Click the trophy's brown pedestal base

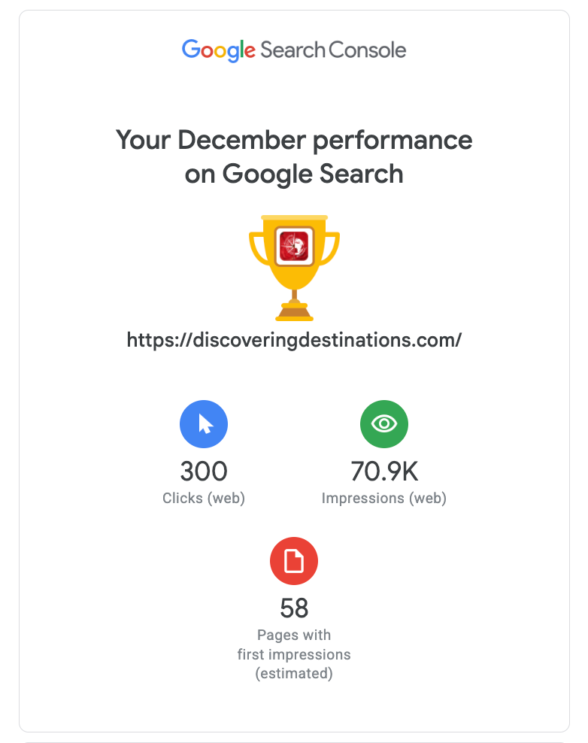pos(294,311)
